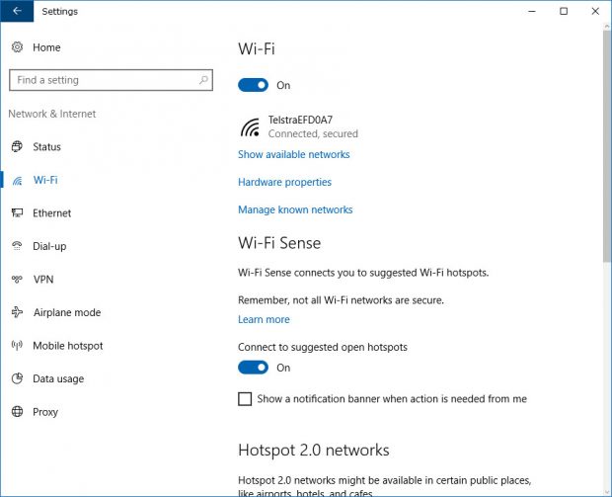Click the Ethernet monitor icon
Viewport: 612px width, 497px height.
[17, 213]
